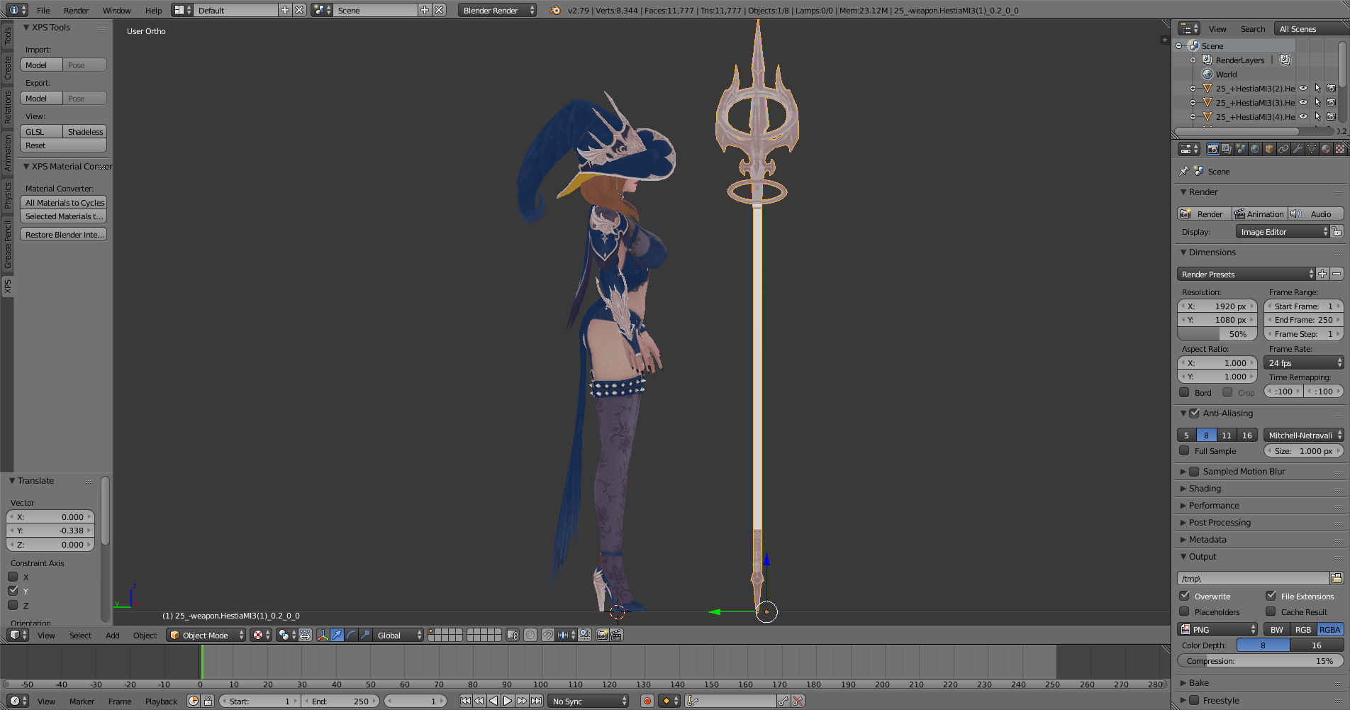Open the Render Layers properties tab

click(x=1227, y=149)
